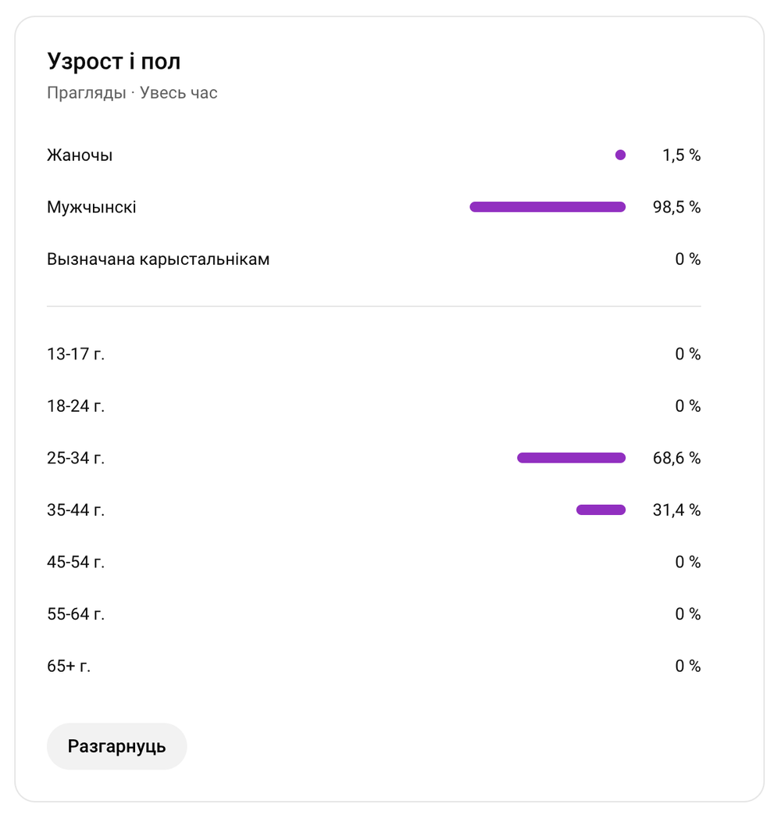
Task: Click the 35-44 г. purple bar
Action: pos(601,509)
